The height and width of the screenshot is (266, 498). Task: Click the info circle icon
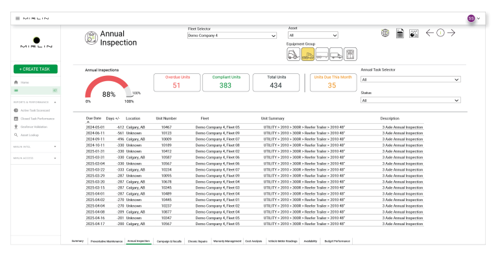(440, 33)
